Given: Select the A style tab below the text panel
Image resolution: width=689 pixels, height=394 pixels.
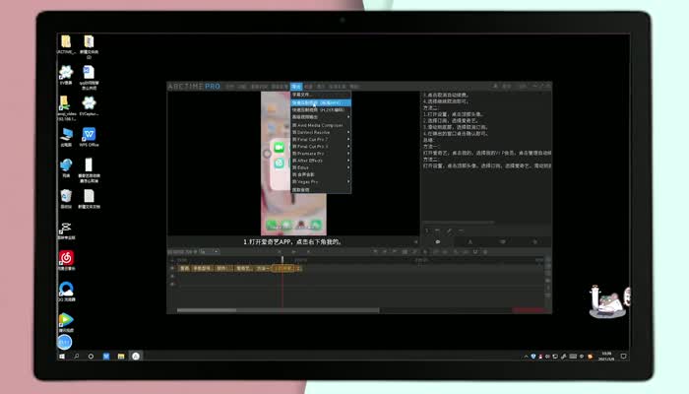Looking at the screenshot, I should 470,242.
